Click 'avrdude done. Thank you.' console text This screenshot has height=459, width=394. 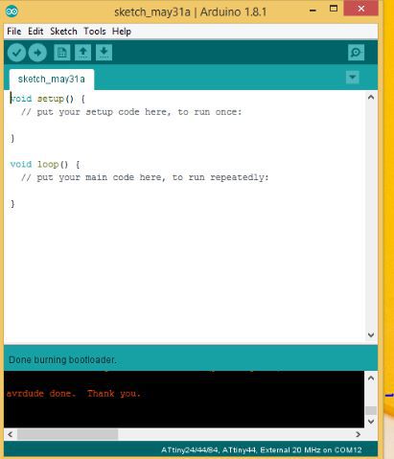point(74,394)
